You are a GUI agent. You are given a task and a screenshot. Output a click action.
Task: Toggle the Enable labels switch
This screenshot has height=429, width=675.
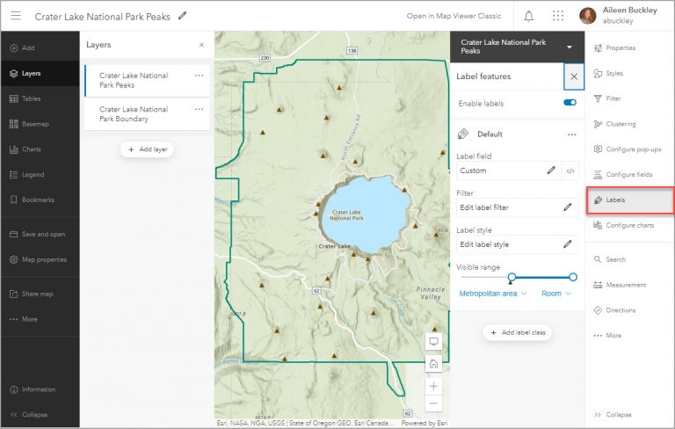(x=570, y=103)
